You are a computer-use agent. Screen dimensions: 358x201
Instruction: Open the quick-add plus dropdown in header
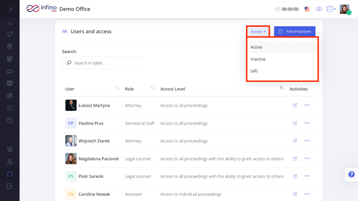click(331, 9)
